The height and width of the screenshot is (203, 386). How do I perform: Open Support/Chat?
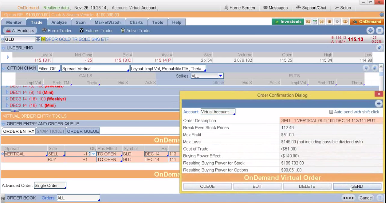pyautogui.click(x=311, y=7)
